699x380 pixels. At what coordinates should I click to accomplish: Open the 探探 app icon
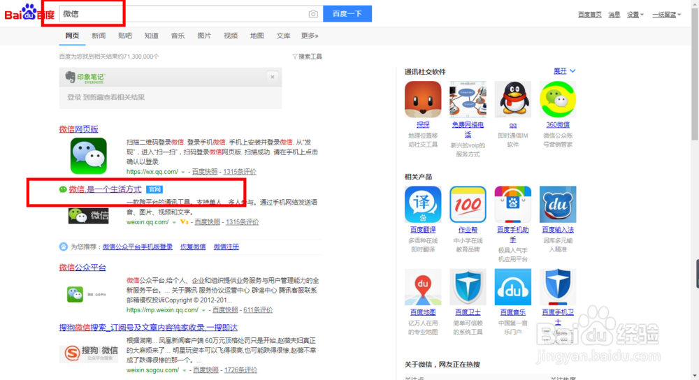423,99
